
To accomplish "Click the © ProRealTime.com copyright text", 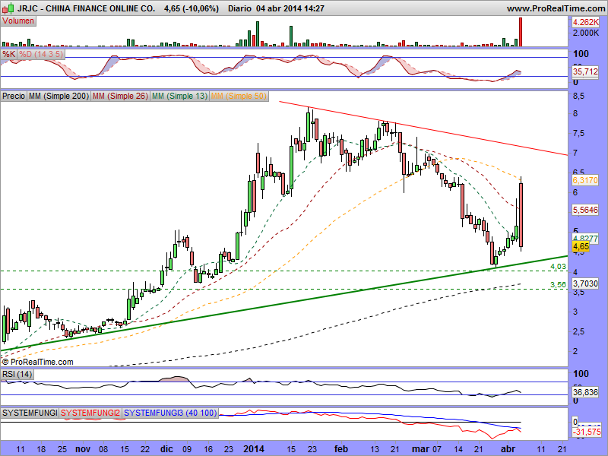I will click(37, 362).
